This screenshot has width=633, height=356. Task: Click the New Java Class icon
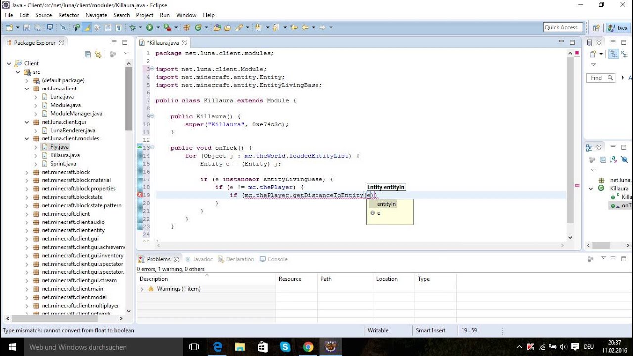click(199, 28)
